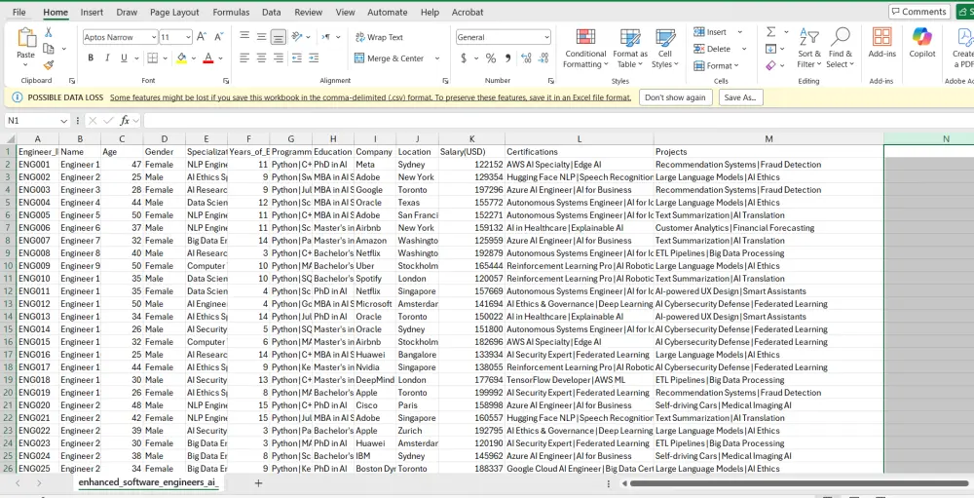Click the Fill down icon
This screenshot has width=974, height=498.
(x=770, y=49)
